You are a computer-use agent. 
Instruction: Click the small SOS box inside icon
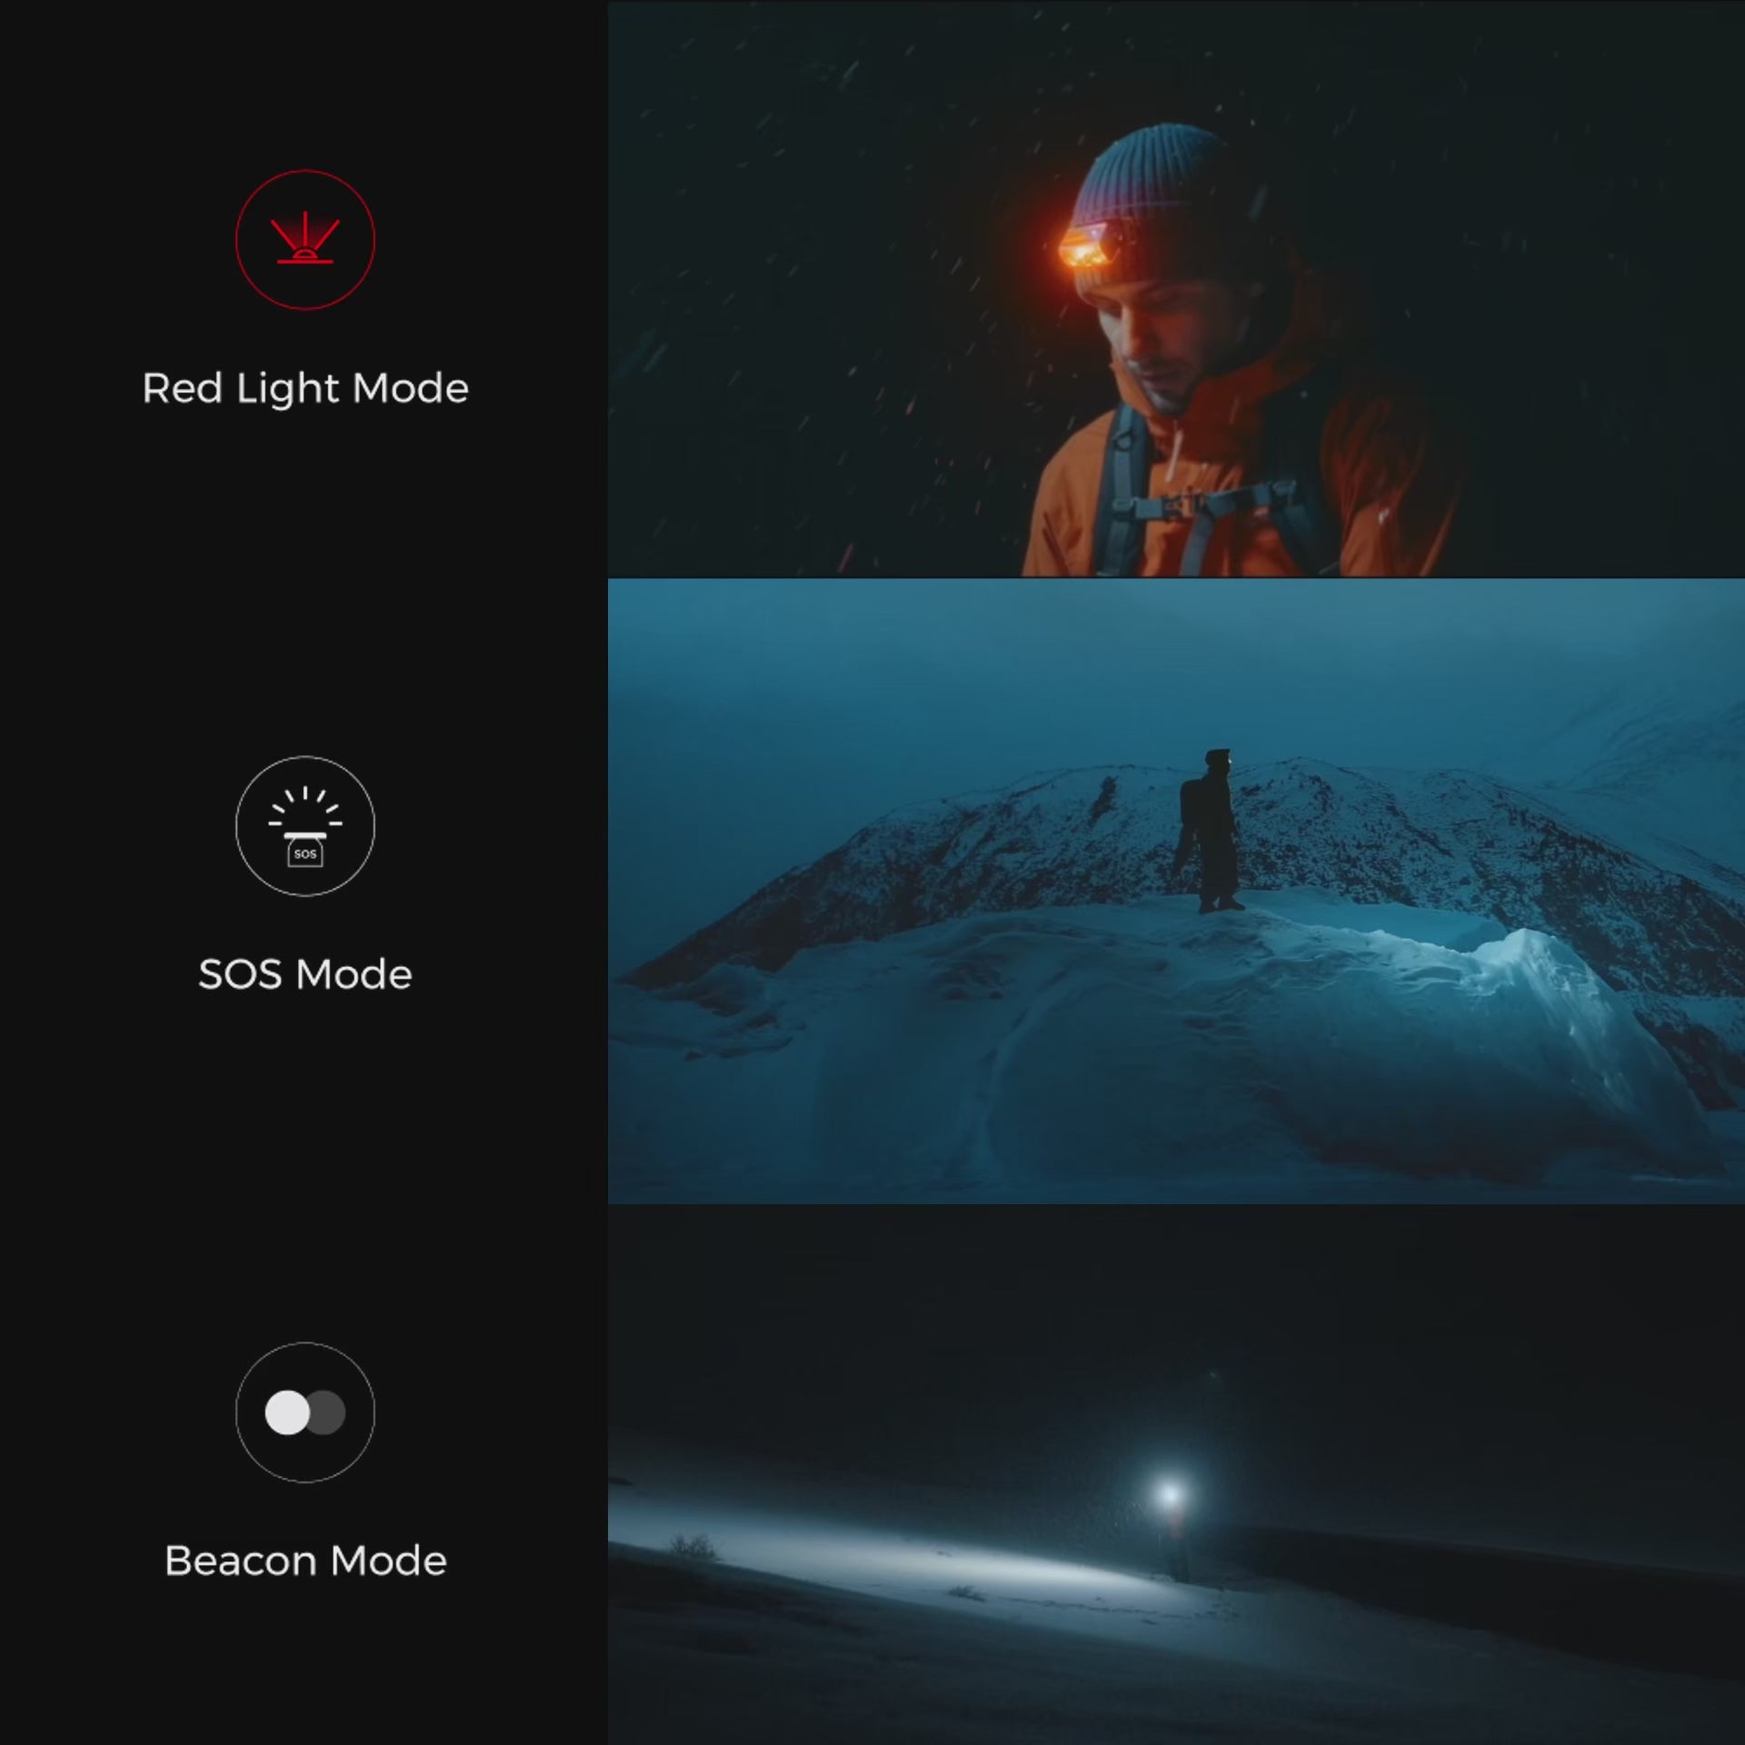point(304,853)
